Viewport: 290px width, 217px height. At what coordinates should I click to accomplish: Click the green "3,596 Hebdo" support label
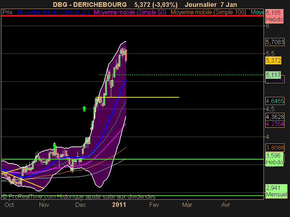[274, 159]
